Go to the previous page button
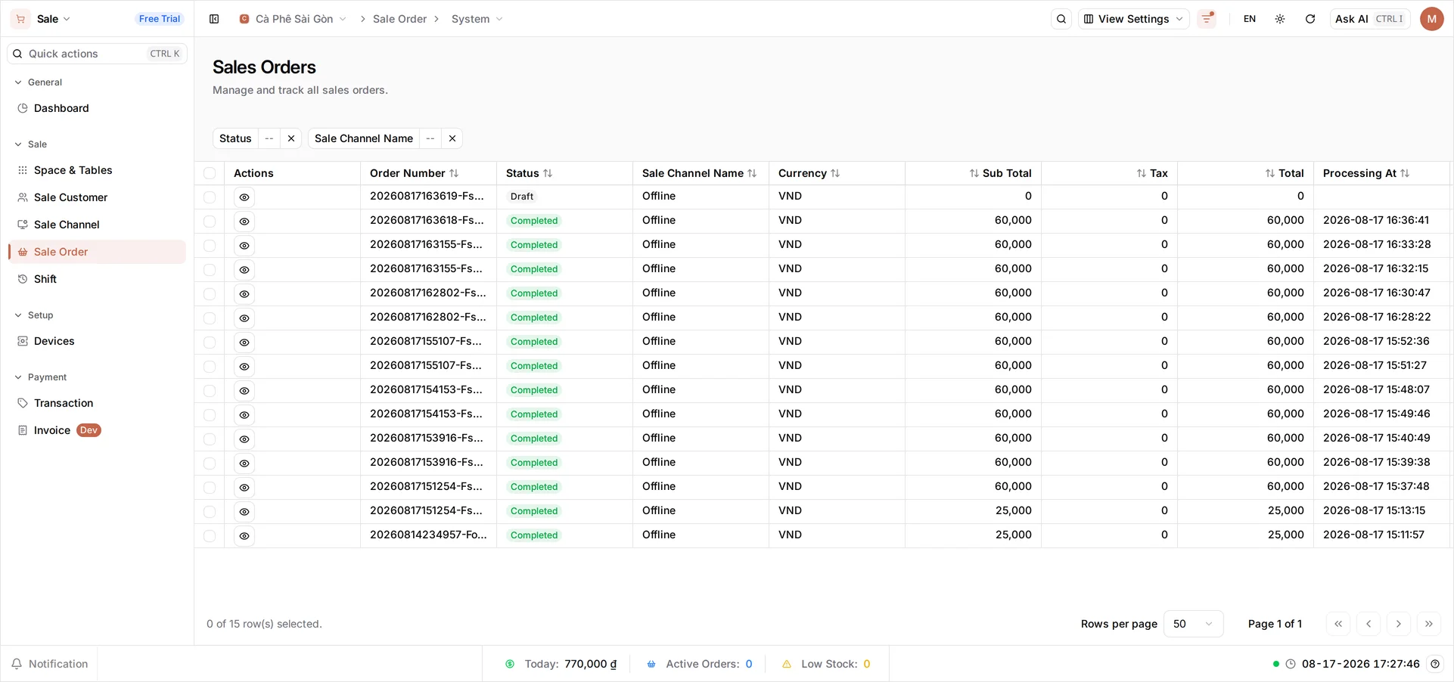Viewport: 1454px width, 682px height. pos(1369,624)
